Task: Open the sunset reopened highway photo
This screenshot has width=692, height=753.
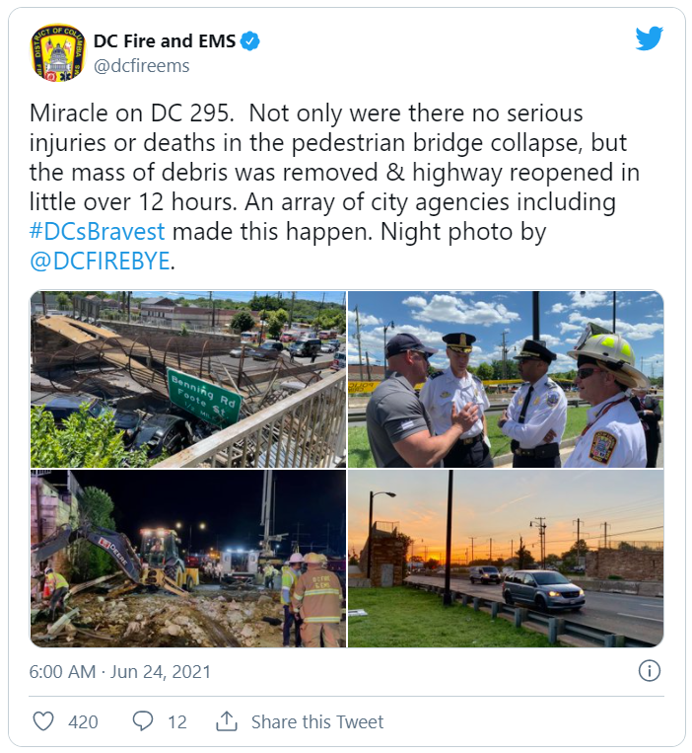Action: tap(506, 559)
